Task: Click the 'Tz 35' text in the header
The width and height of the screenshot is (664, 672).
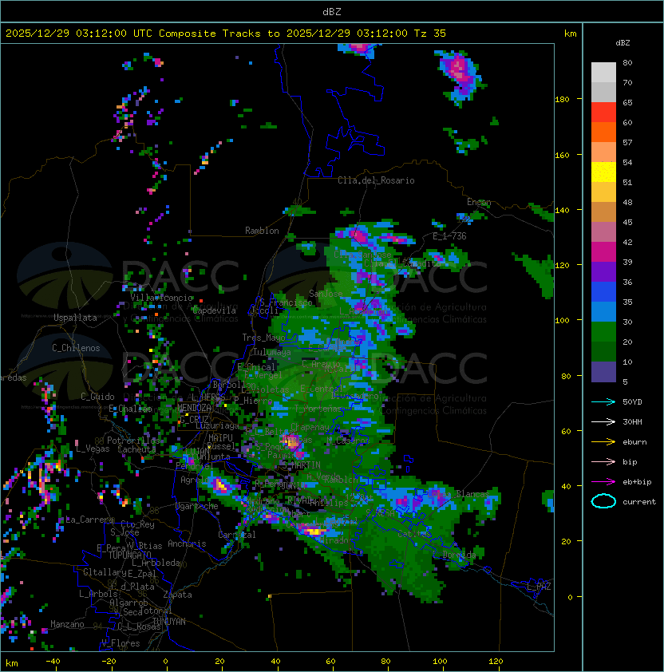Action: tap(430, 34)
